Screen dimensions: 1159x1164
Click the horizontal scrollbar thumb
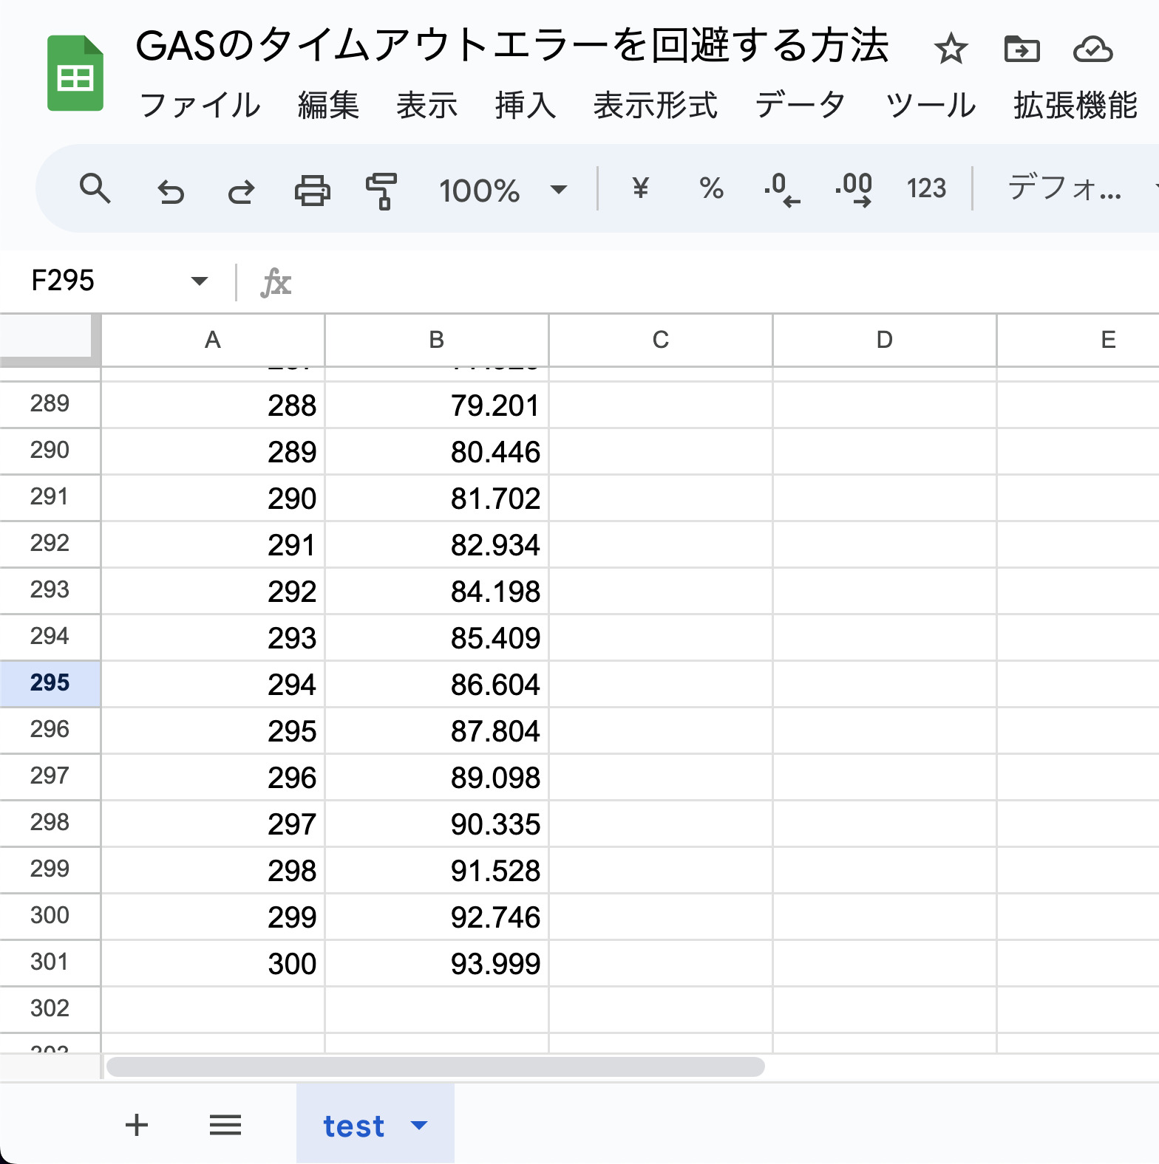(435, 1067)
